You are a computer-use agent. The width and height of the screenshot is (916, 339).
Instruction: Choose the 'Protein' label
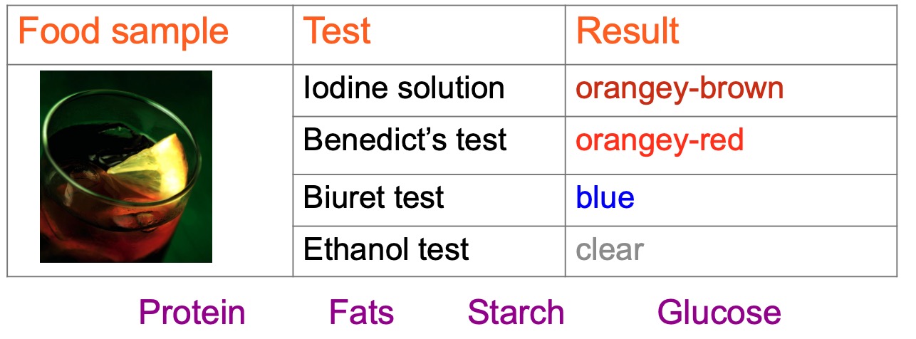192,313
